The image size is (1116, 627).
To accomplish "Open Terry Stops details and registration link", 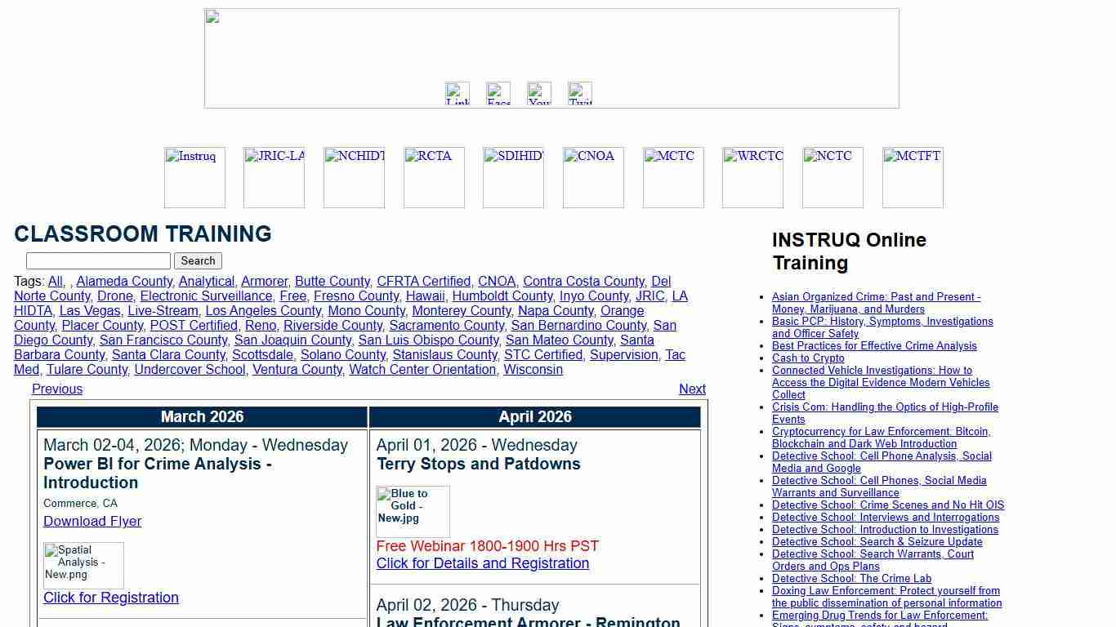I will point(482,564).
